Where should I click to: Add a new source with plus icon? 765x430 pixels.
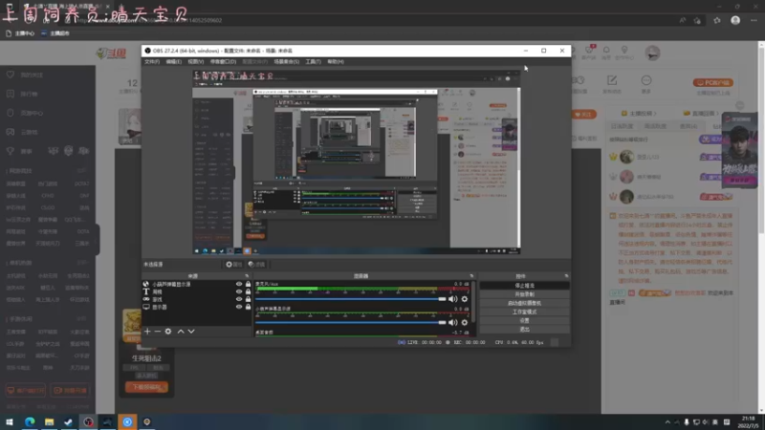(147, 332)
